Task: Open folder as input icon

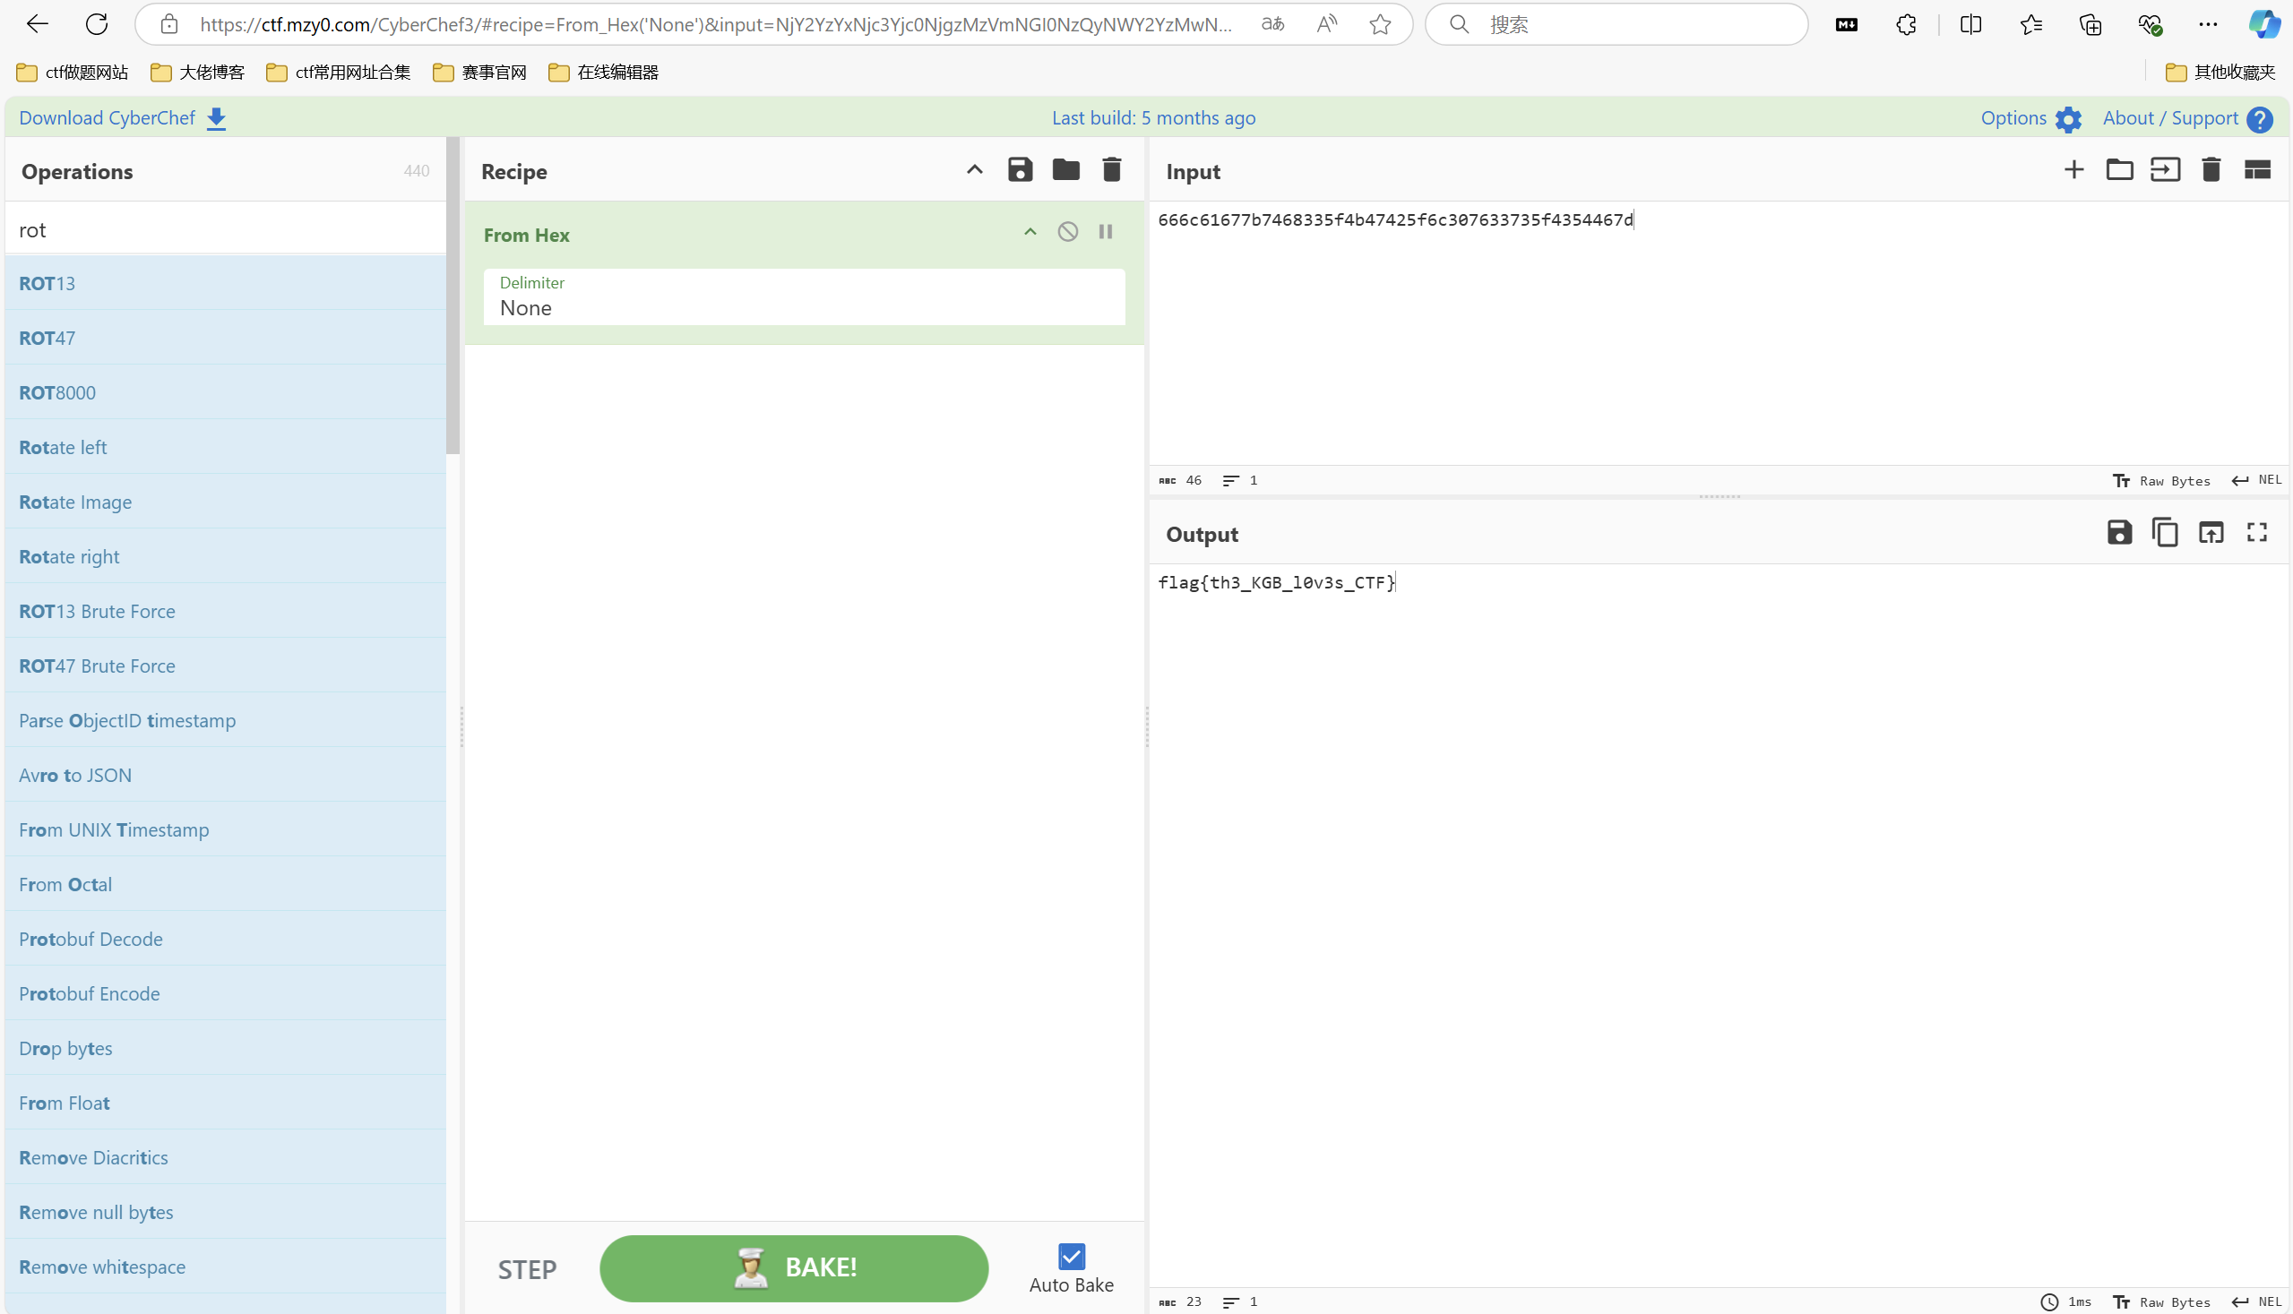Action: (x=2120, y=169)
